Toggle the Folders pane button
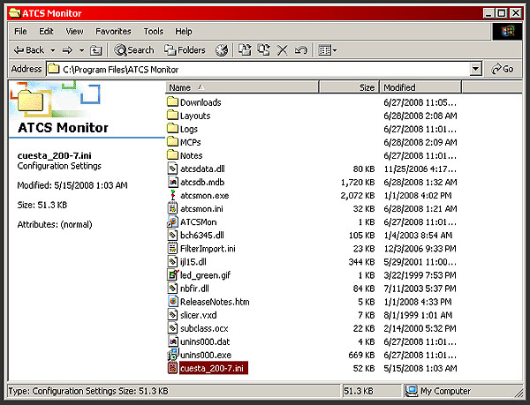The height and width of the screenshot is (405, 530). [184, 50]
